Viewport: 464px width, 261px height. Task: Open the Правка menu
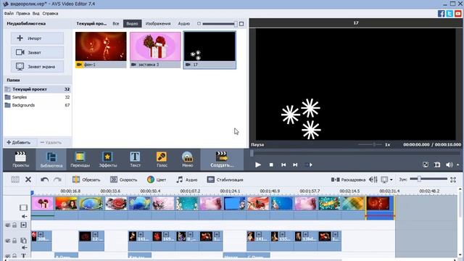tap(22, 14)
